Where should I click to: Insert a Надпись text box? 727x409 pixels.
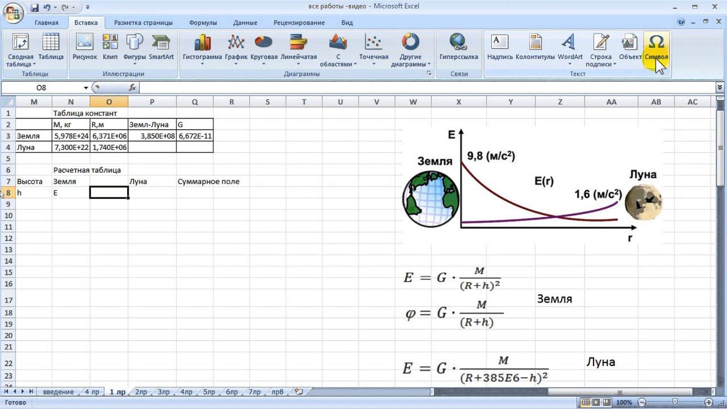(x=500, y=47)
